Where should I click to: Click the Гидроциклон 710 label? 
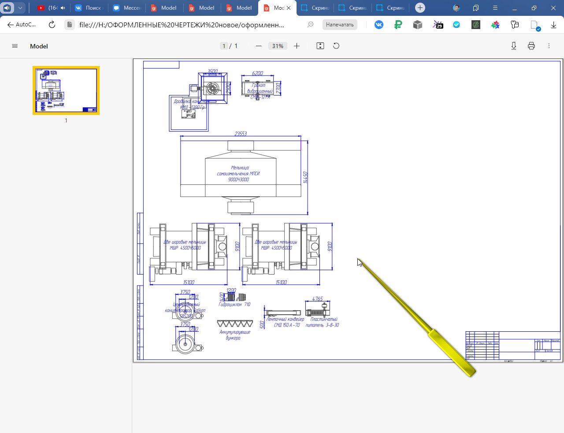234,305
